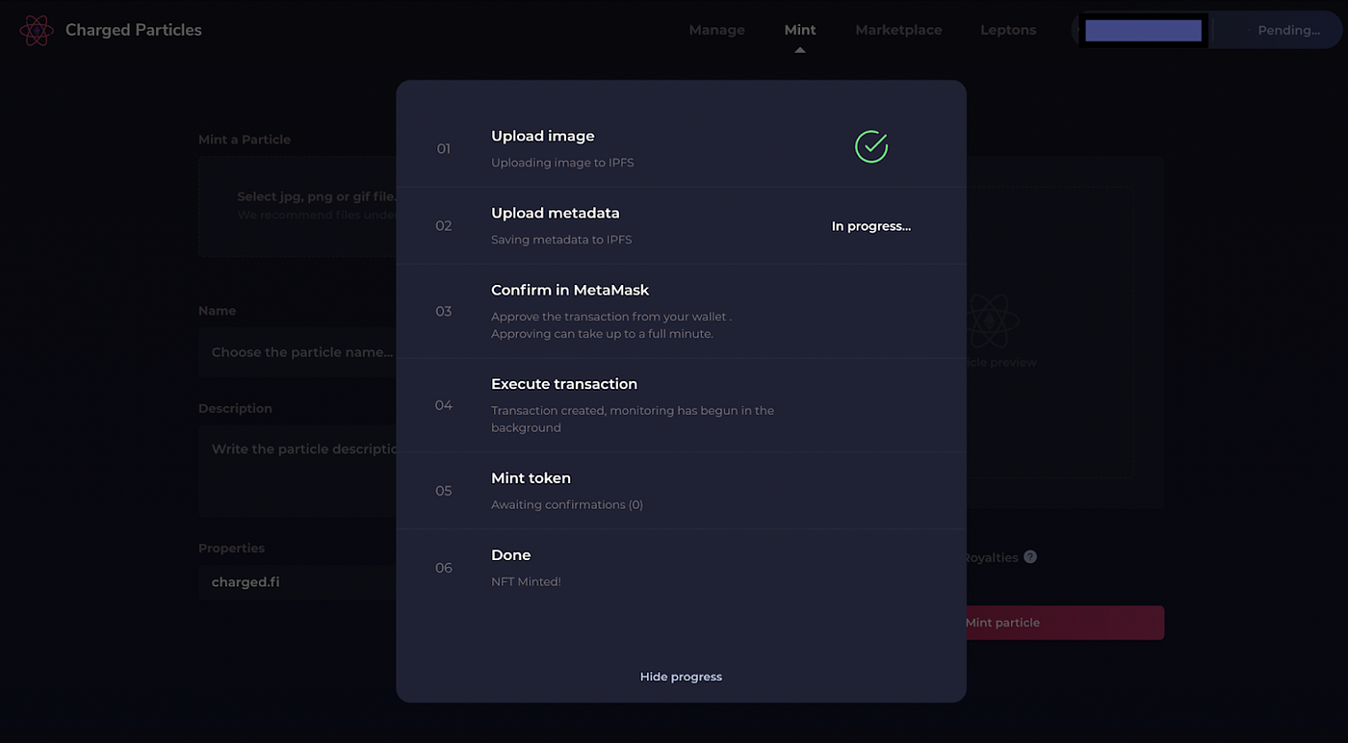
Task: Click the wallet address box in header
Action: coord(1143,30)
